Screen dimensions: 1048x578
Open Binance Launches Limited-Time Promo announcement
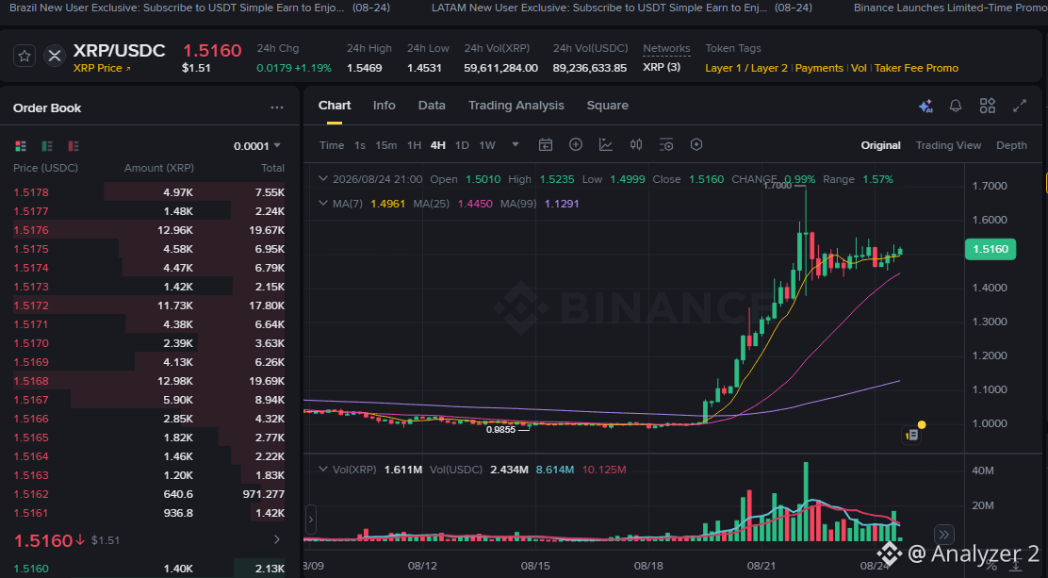[950, 8]
